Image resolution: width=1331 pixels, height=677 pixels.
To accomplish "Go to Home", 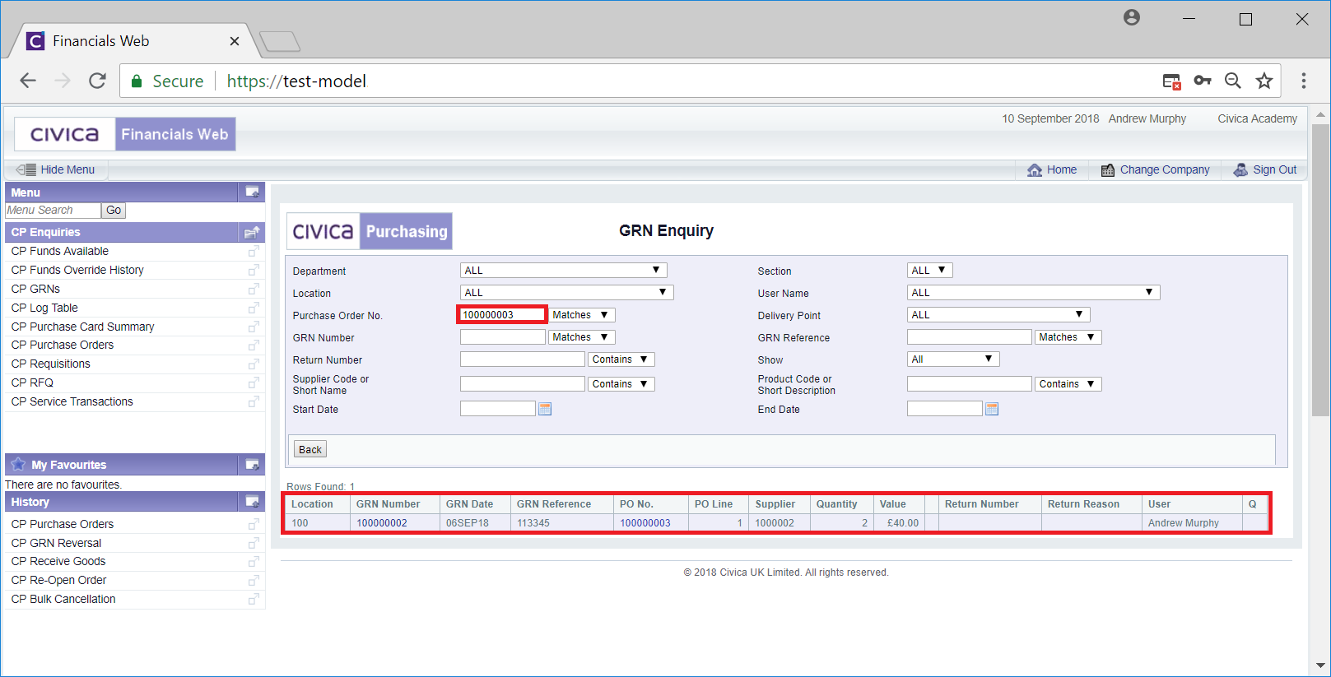I will pos(1052,169).
